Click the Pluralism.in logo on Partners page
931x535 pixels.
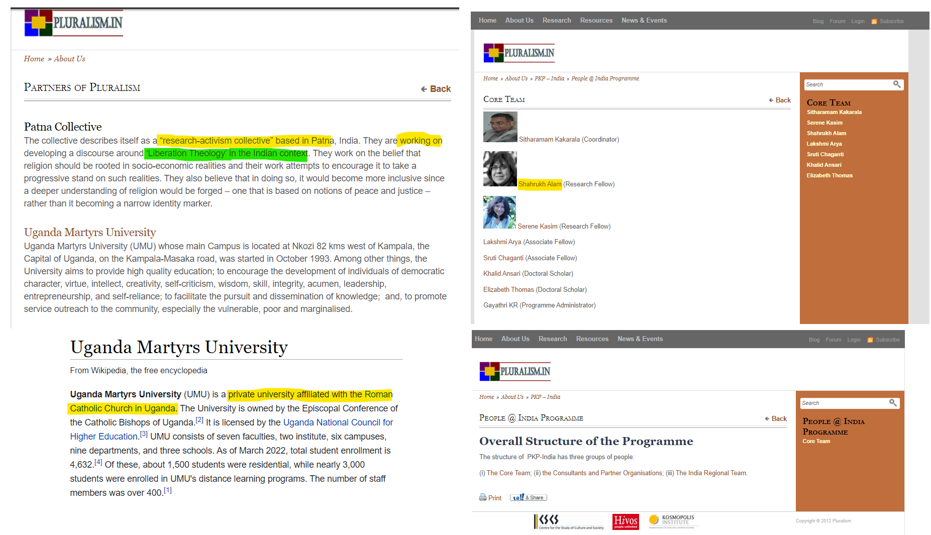point(74,23)
